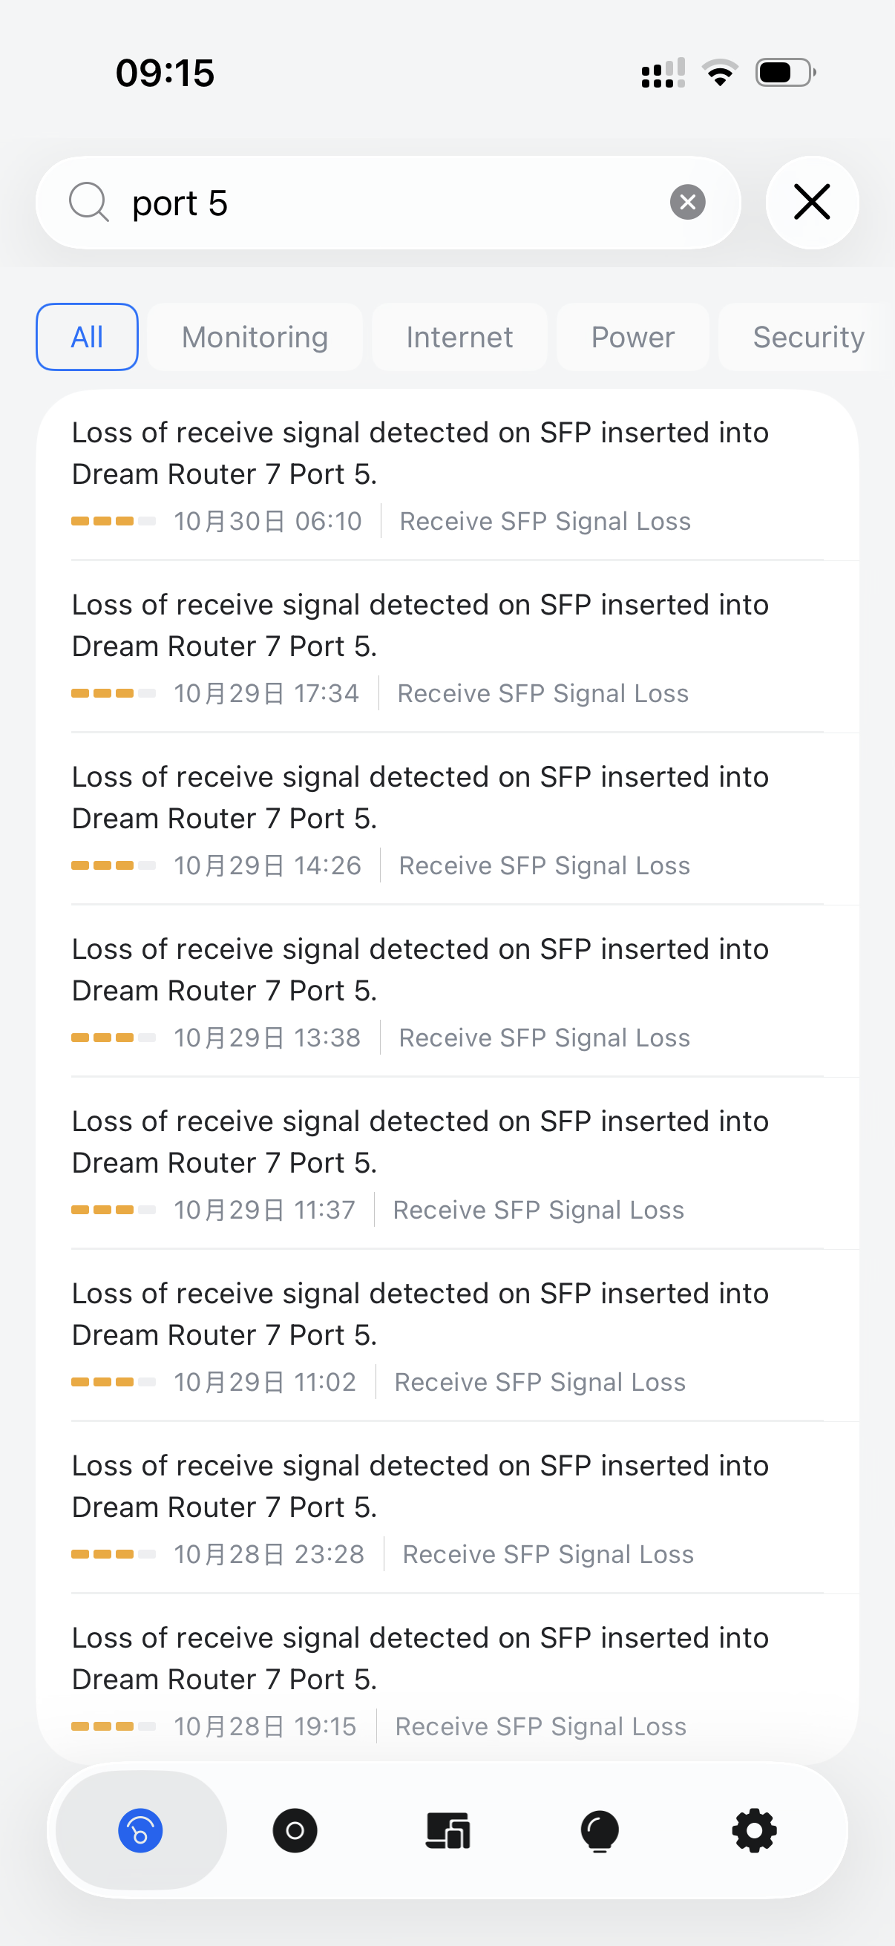Screen dimensions: 895x1946
Task: Tap the light bulb icon in bottom bar
Action: point(600,1830)
